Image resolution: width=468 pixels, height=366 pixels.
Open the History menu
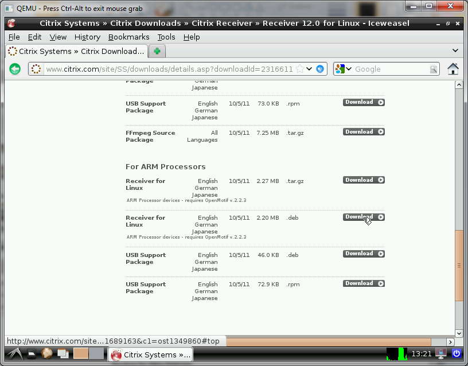coord(87,37)
